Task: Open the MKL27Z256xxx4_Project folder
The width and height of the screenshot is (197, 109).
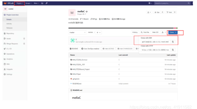Action: [81, 69]
